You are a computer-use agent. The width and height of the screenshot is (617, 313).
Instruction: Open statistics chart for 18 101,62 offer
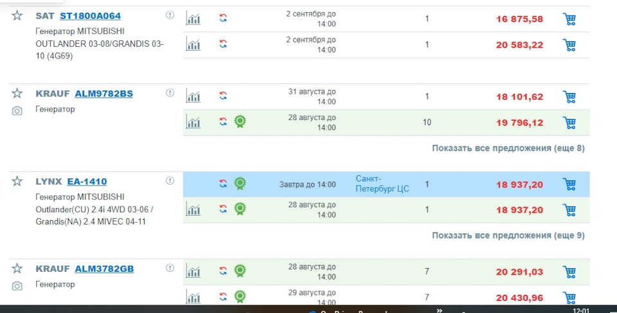click(x=193, y=97)
